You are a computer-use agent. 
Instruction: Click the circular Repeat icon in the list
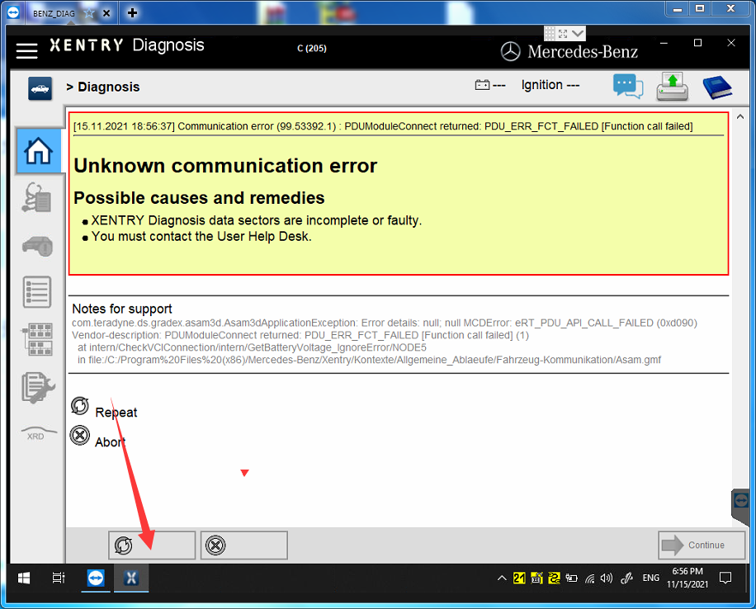coord(79,406)
